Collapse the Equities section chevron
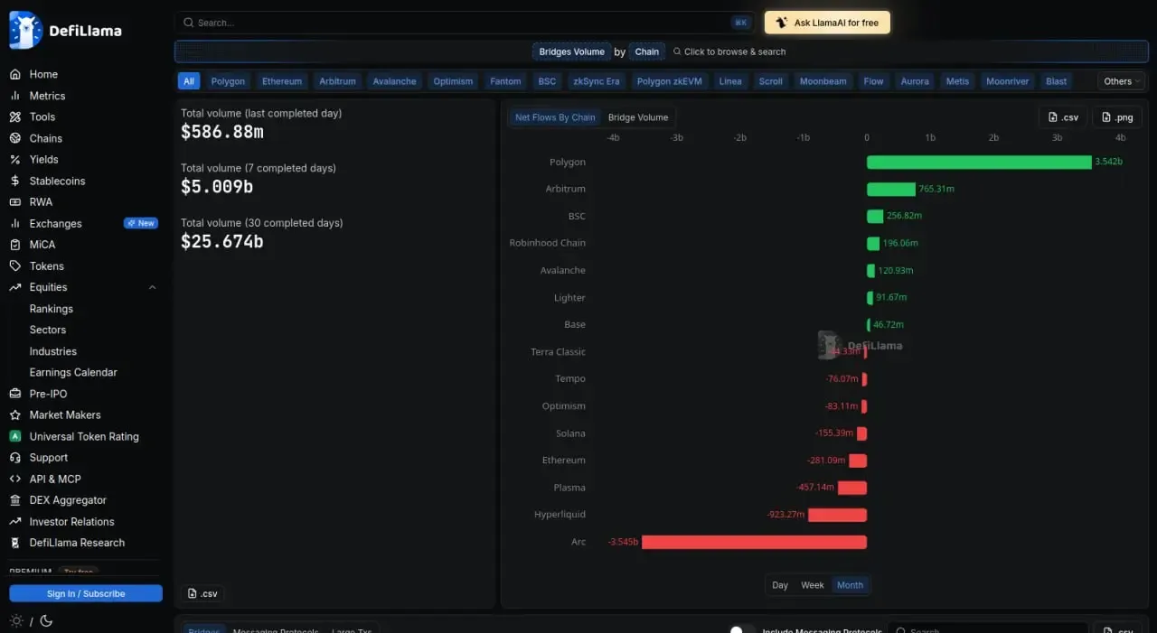The height and width of the screenshot is (633, 1157). tap(152, 287)
